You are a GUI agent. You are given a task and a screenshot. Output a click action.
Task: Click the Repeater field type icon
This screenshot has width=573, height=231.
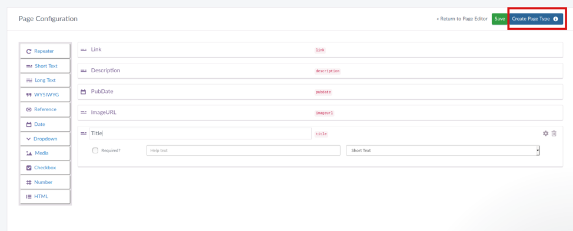29,52
